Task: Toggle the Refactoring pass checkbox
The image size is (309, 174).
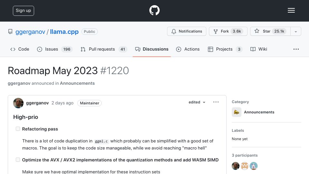Action: click(x=18, y=129)
